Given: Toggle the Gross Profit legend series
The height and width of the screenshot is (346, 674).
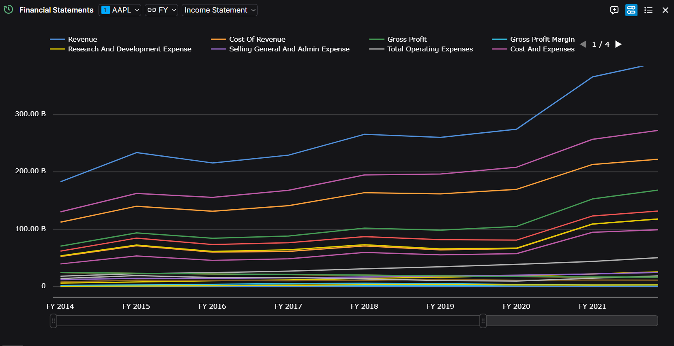Looking at the screenshot, I should click(398, 39).
